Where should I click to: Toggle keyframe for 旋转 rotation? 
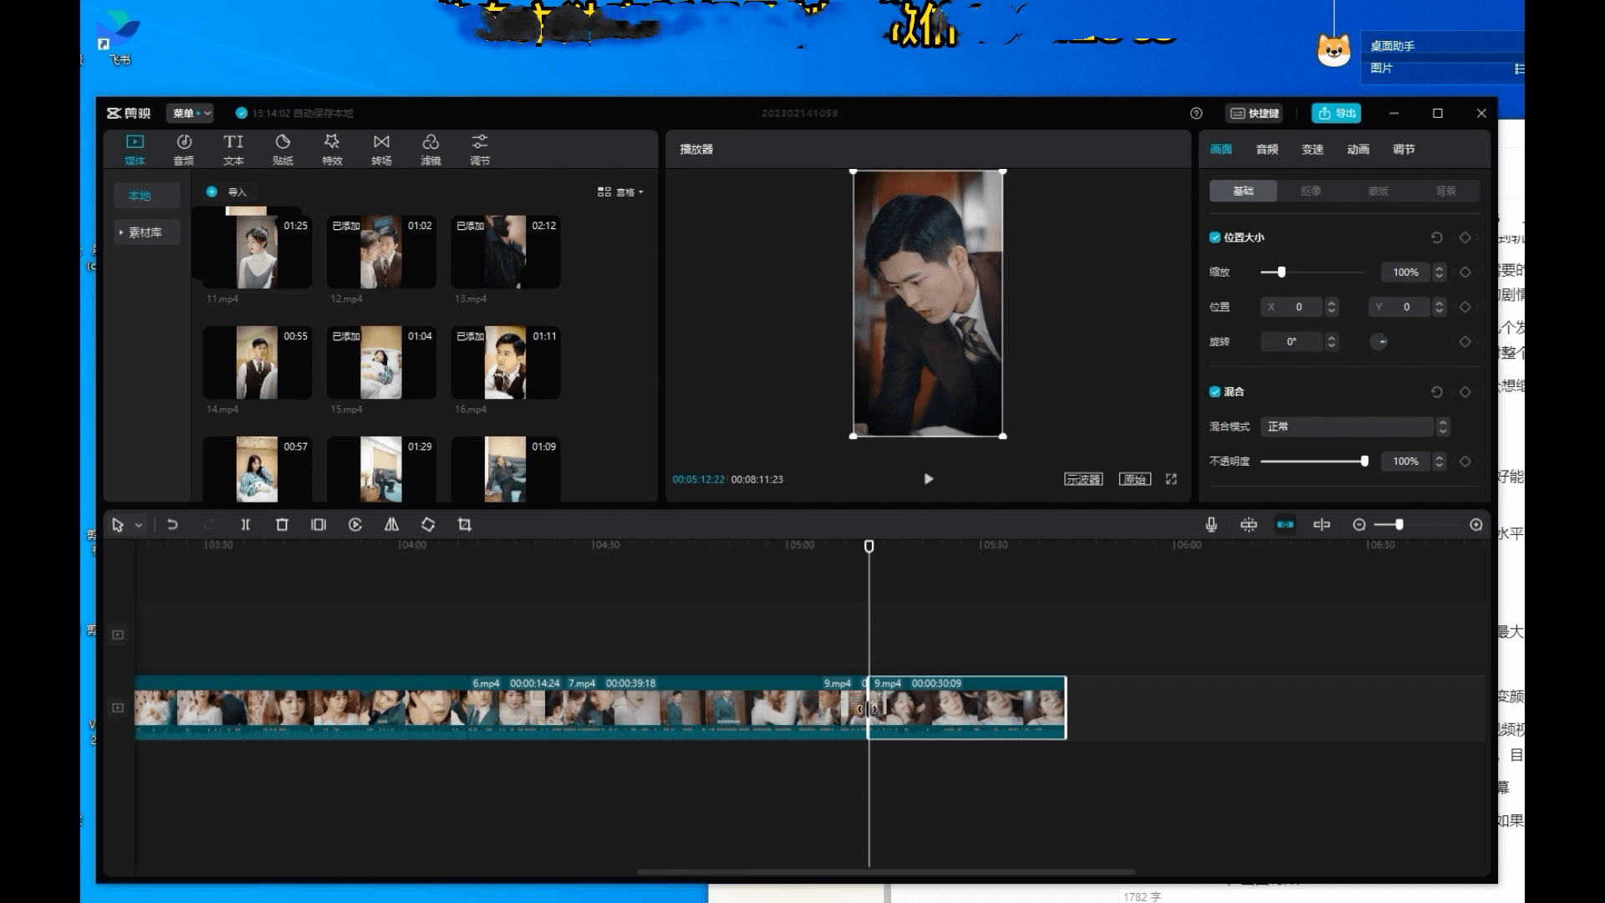click(1465, 342)
